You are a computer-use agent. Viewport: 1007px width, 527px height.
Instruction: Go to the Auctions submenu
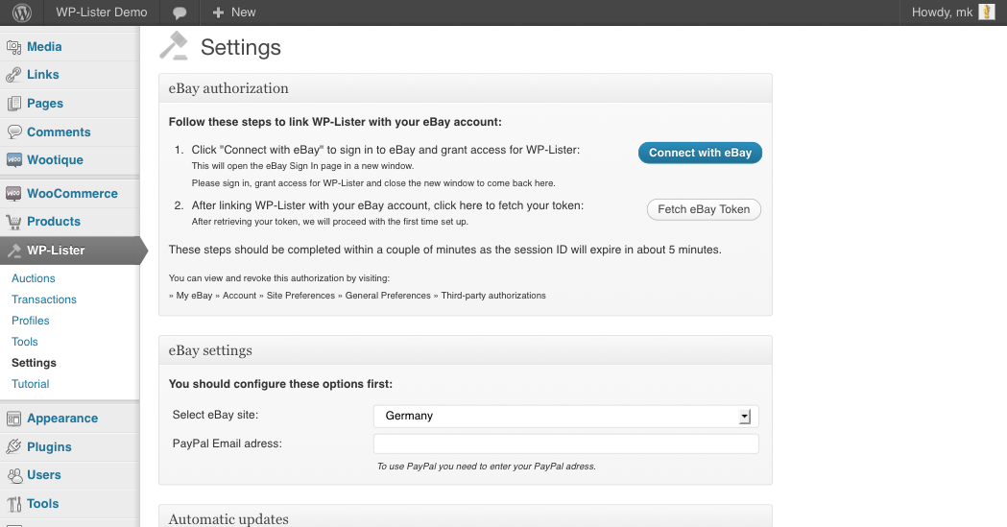(34, 278)
